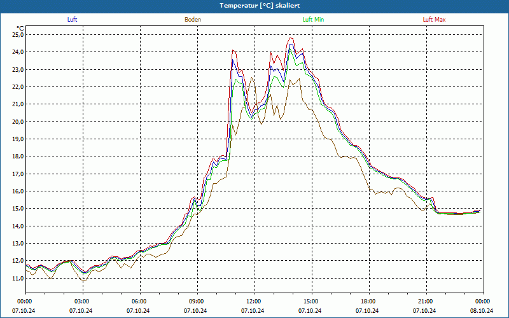Click the y-axis value '17,0'
The image size is (509, 318).
click(x=18, y=174)
